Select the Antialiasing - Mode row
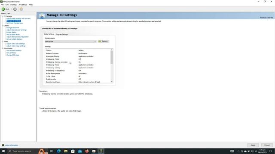The width and height of the screenshot is (275, 154). (x=78, y=65)
